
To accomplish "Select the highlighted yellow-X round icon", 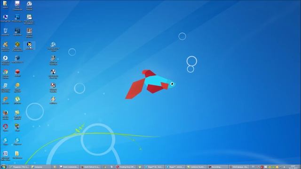I will 29,46.
